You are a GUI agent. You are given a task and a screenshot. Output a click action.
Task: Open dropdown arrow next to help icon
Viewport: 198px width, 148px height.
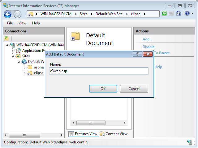[x=192, y=13]
